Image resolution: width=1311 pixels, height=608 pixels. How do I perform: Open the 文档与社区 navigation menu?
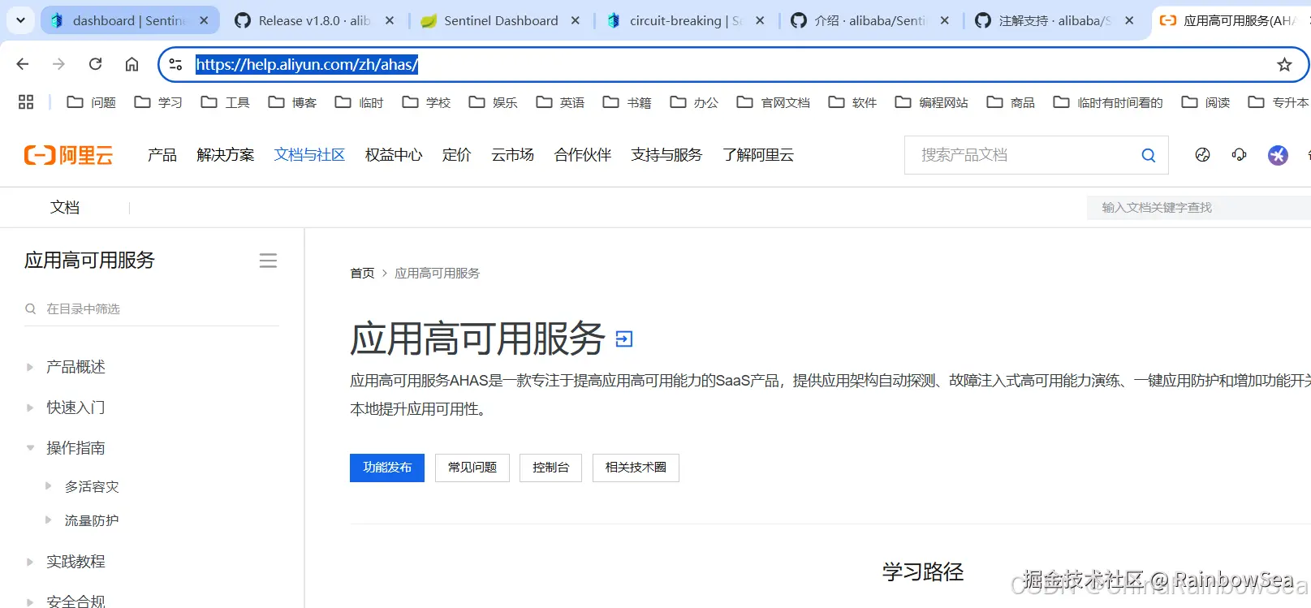point(309,154)
